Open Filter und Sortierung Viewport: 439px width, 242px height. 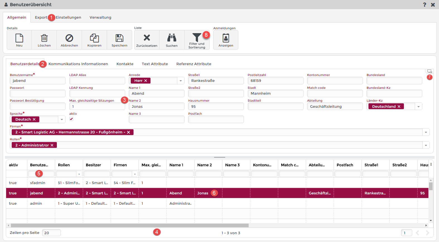(197, 38)
